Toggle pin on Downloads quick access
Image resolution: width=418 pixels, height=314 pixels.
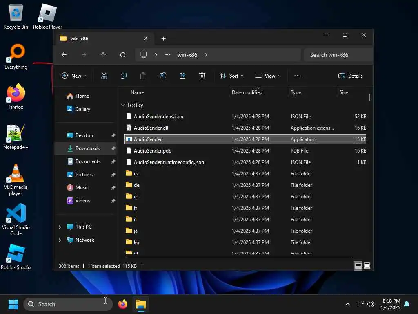pyautogui.click(x=113, y=148)
